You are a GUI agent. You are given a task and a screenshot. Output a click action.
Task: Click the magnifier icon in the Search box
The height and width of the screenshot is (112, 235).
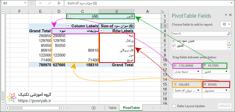pos(229,34)
